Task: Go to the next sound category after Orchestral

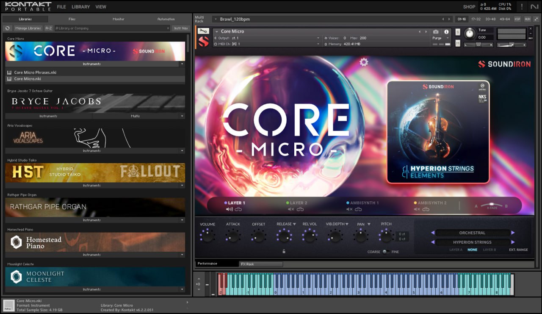Action: coord(513,233)
